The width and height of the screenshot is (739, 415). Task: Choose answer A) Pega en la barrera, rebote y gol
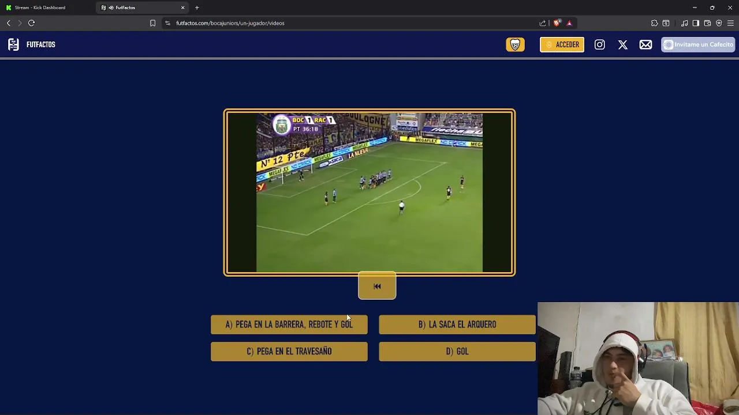tap(289, 325)
